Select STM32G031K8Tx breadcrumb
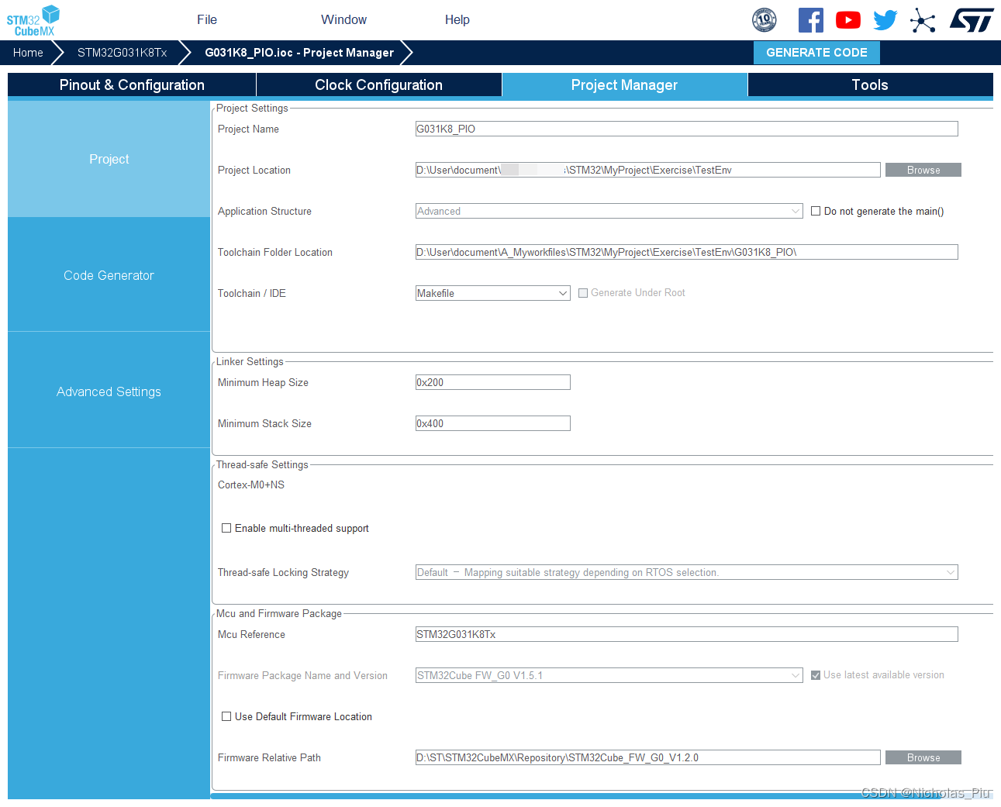The height and width of the screenshot is (807, 1001). point(123,53)
